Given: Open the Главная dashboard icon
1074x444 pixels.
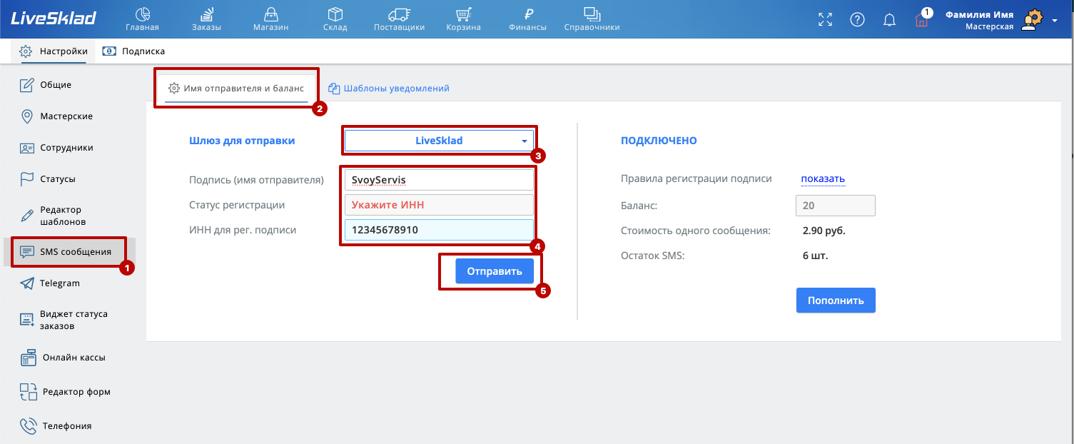Looking at the screenshot, I should (x=142, y=14).
